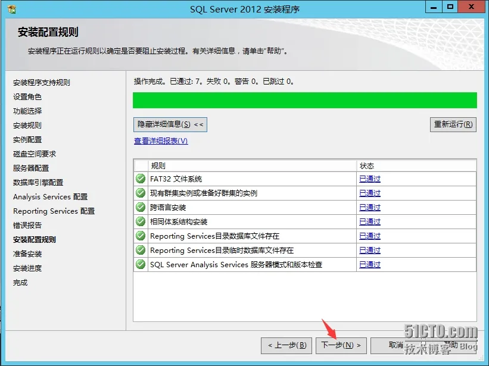Re-run rules with 重新运行(R) button
The height and width of the screenshot is (366, 489).
[x=453, y=124]
